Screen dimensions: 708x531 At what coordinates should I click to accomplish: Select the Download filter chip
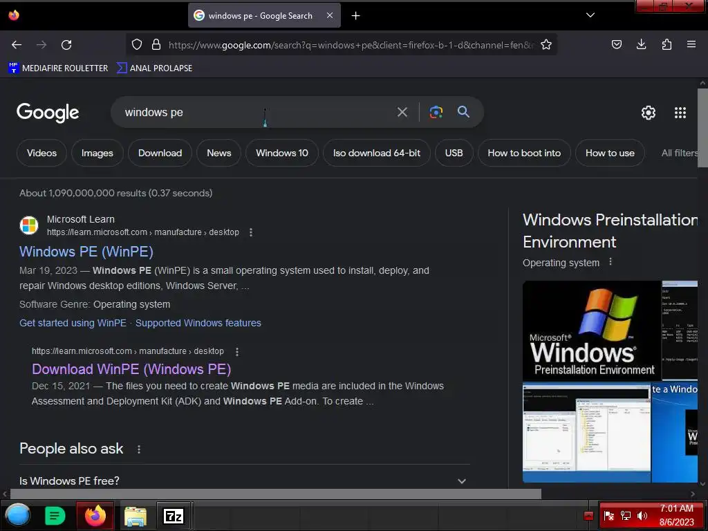160,153
